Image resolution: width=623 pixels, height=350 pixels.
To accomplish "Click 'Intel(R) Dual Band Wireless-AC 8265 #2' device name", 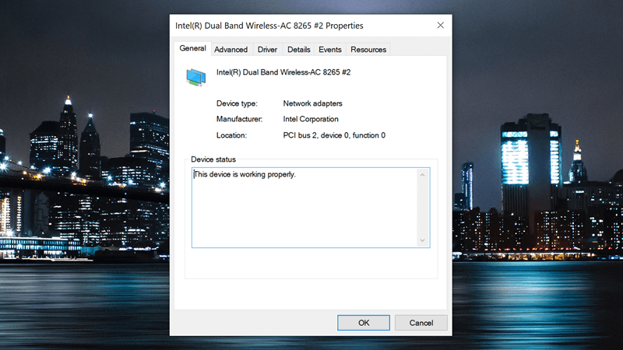I will pos(283,72).
